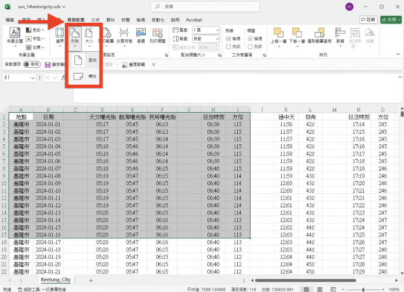Click the zoom out minus button
404x292 pixels.
(343, 290)
